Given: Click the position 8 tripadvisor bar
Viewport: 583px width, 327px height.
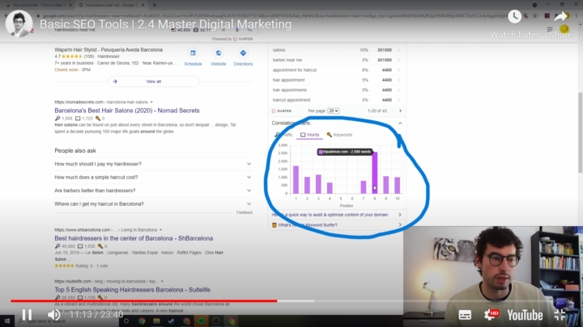Looking at the screenshot, I should 375,173.
